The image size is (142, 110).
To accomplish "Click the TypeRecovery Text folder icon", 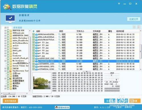I will point(11,71).
